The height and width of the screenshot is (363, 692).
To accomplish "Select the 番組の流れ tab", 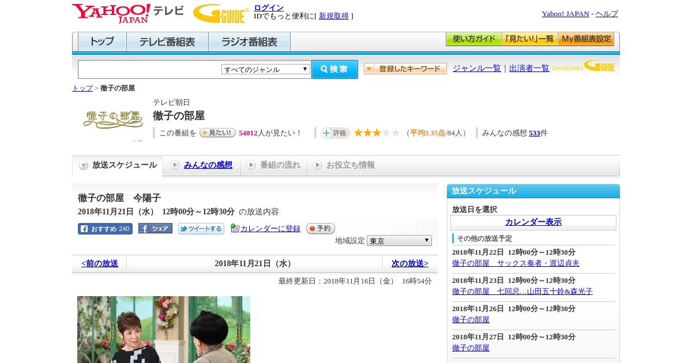I will pos(273,165).
